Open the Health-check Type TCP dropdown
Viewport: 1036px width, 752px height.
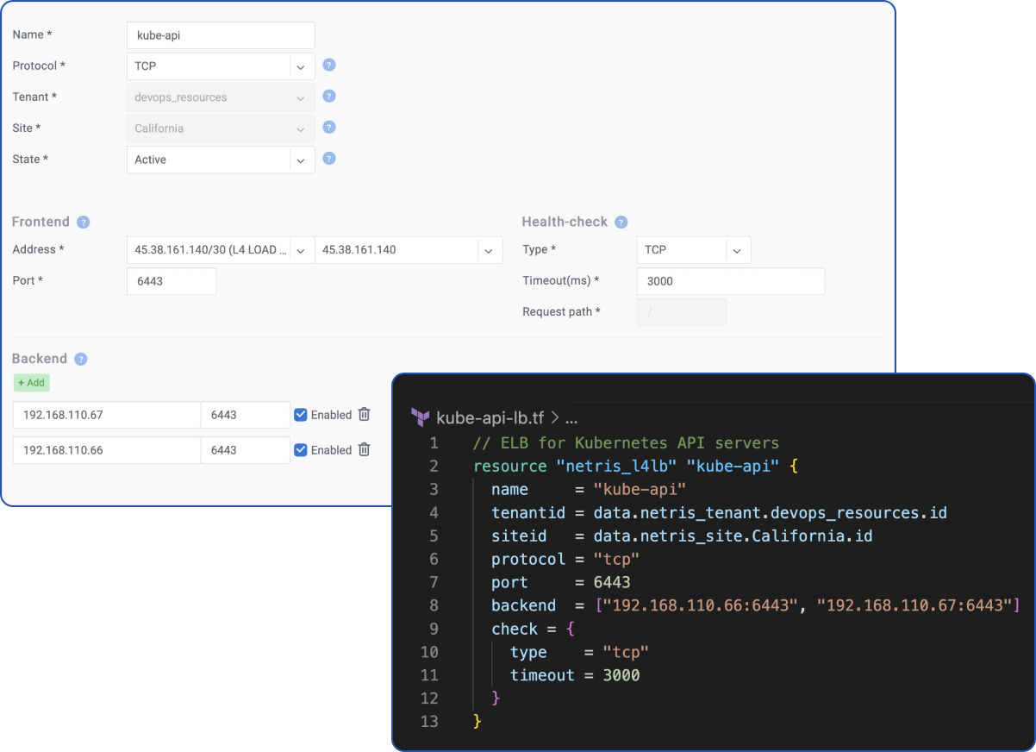click(694, 250)
